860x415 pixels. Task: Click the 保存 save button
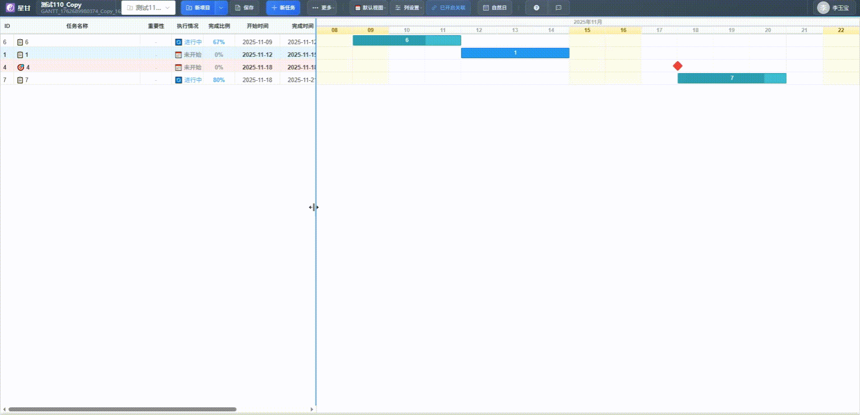245,7
